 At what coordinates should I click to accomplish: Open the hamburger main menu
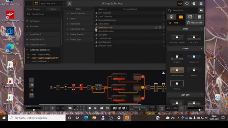[x=201, y=4]
